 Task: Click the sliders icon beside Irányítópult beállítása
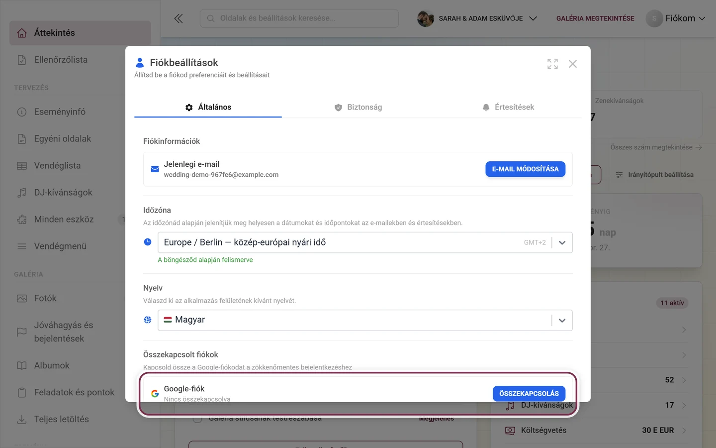[619, 175]
